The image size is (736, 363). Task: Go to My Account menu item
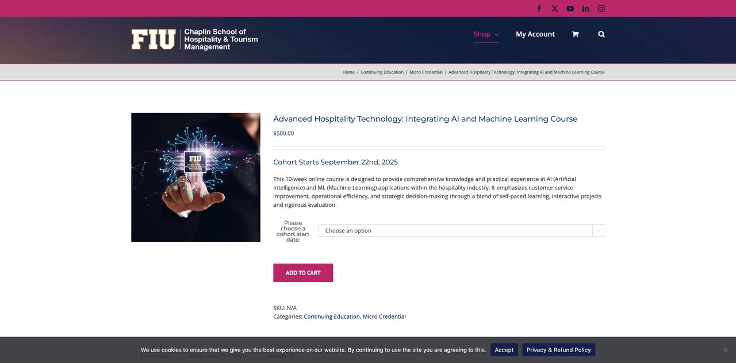(535, 34)
